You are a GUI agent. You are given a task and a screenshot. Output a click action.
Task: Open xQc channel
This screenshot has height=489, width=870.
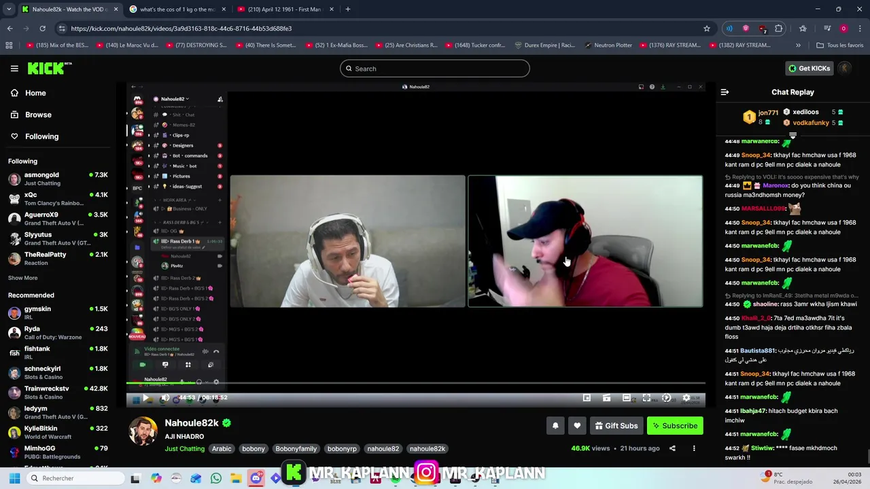tap(58, 198)
